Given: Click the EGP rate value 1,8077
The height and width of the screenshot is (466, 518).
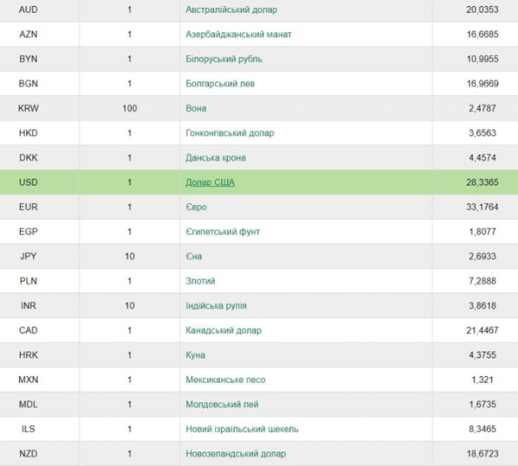Looking at the screenshot, I should click(x=483, y=232).
